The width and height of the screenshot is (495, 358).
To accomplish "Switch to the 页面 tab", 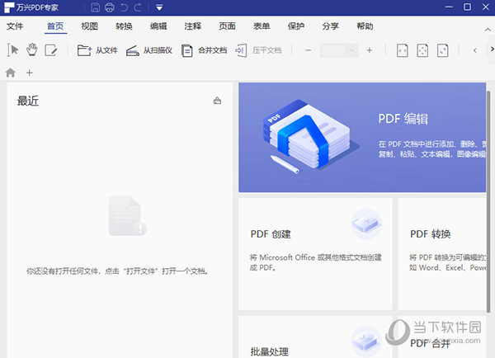I will [228, 26].
